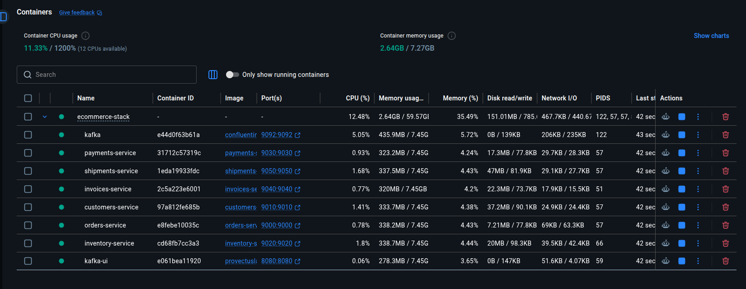Tick the payments-service checkbox
The image size is (746, 289).
(28, 153)
